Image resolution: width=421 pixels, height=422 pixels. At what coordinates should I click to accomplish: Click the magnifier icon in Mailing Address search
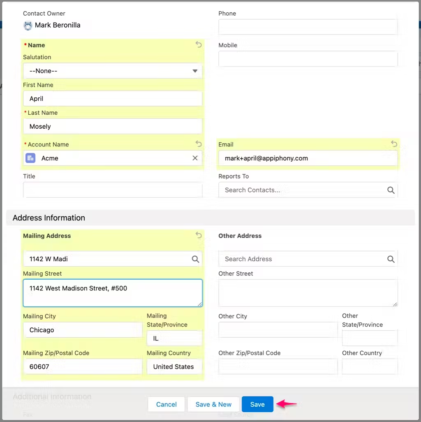coord(195,259)
